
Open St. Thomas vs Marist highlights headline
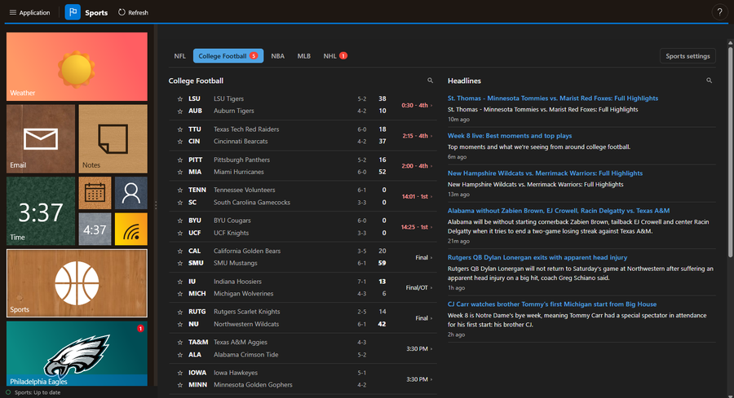click(x=552, y=98)
